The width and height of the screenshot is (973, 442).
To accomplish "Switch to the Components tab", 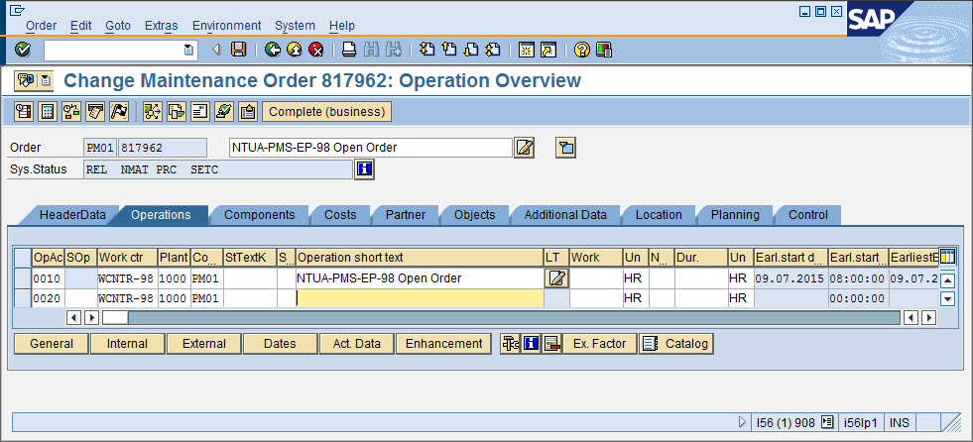I will click(x=260, y=214).
